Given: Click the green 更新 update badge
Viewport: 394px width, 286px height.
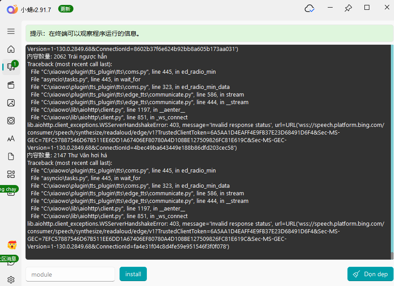Looking at the screenshot, I should [65, 9].
